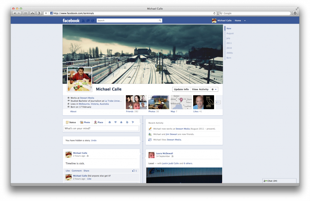
Task: Click the Google search field in Safari
Action: click(255, 13)
